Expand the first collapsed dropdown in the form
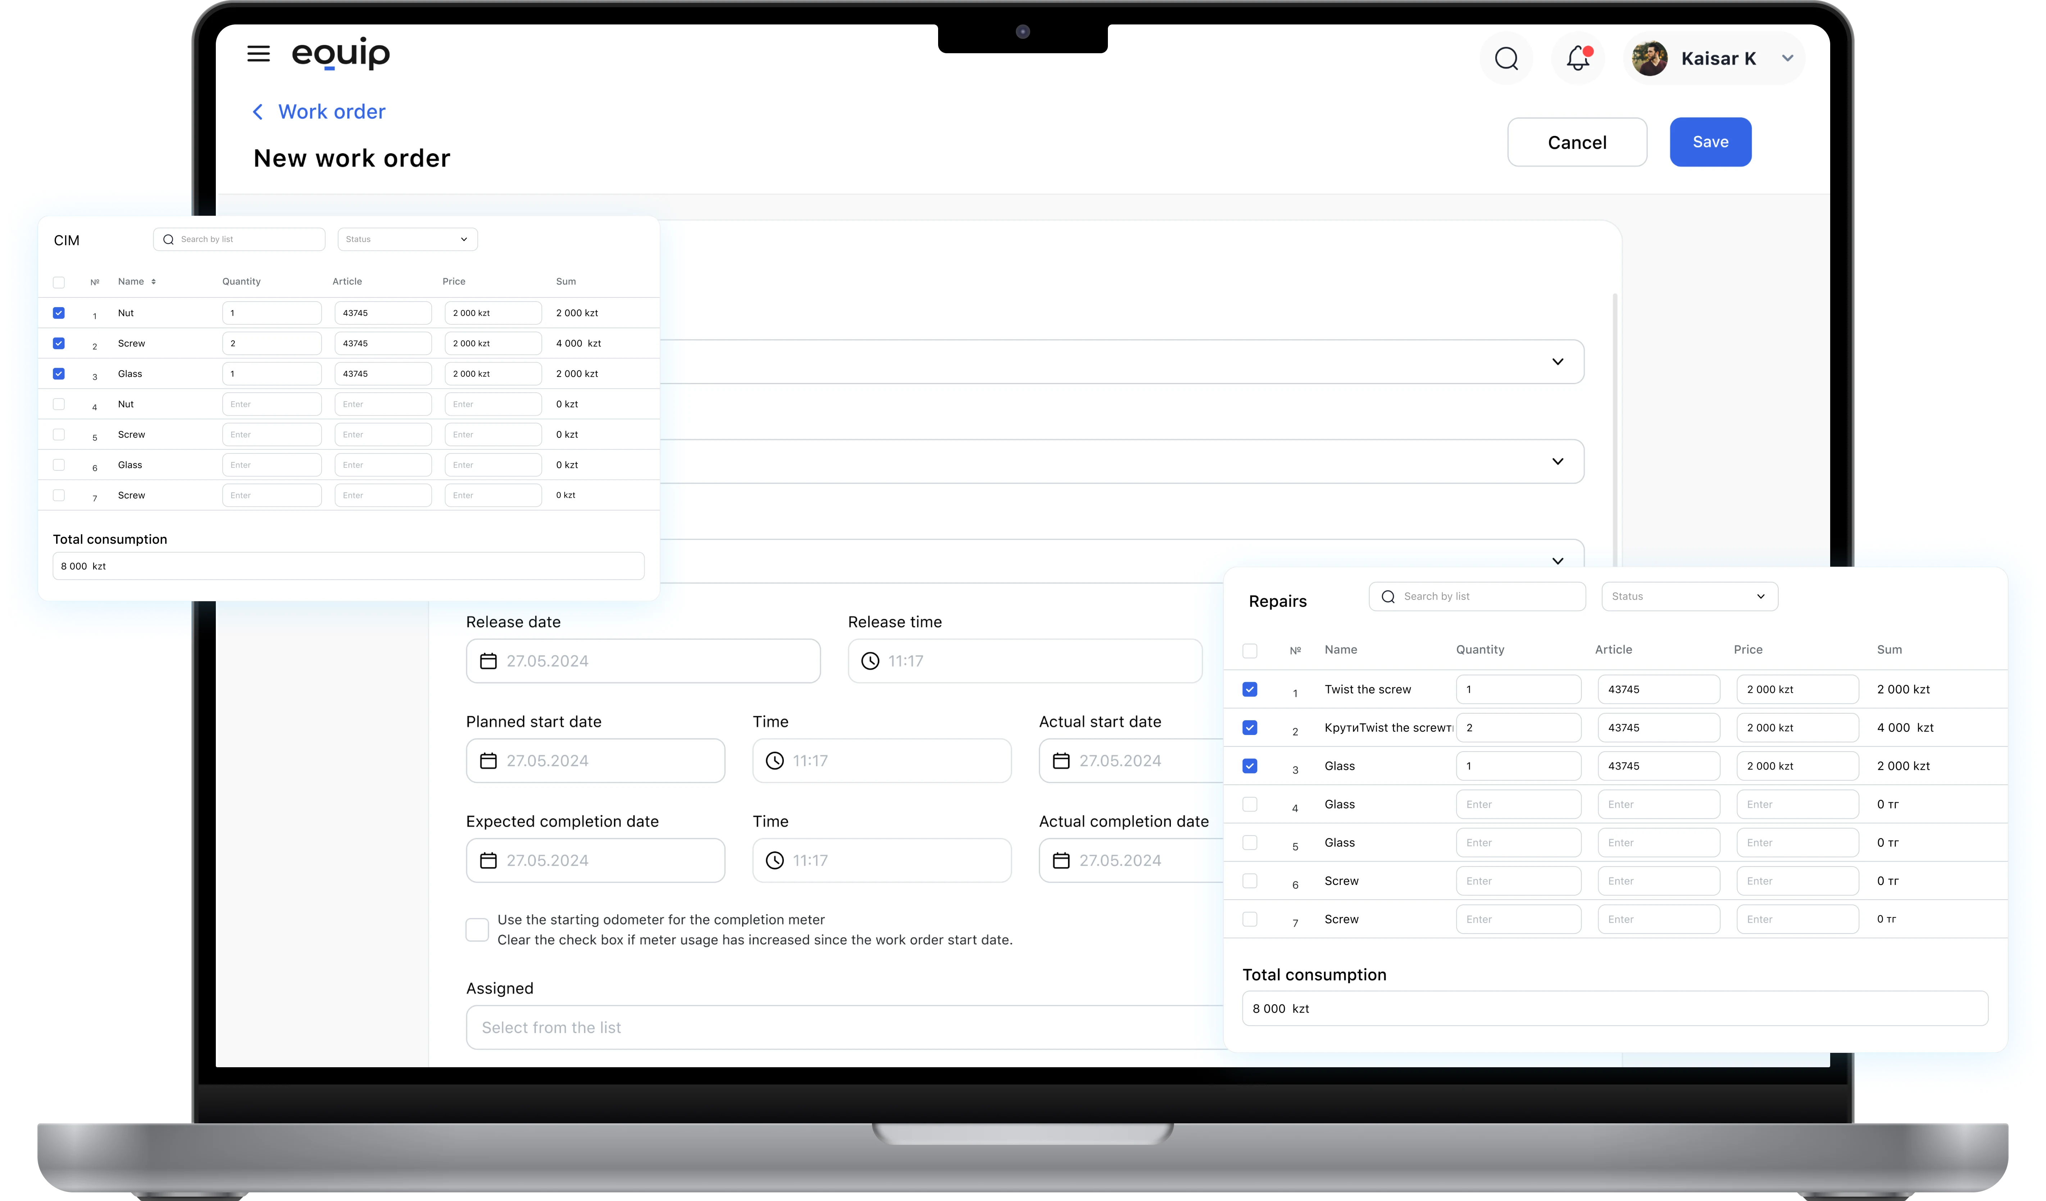 pyautogui.click(x=1557, y=362)
